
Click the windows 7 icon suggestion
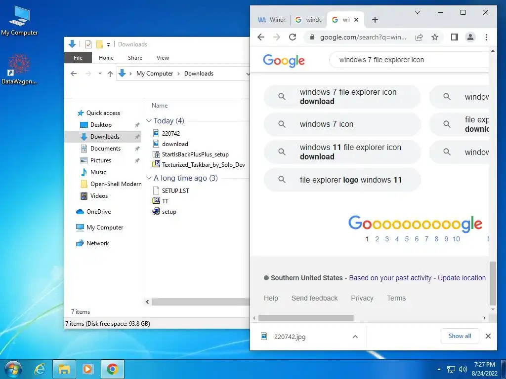pos(342,124)
